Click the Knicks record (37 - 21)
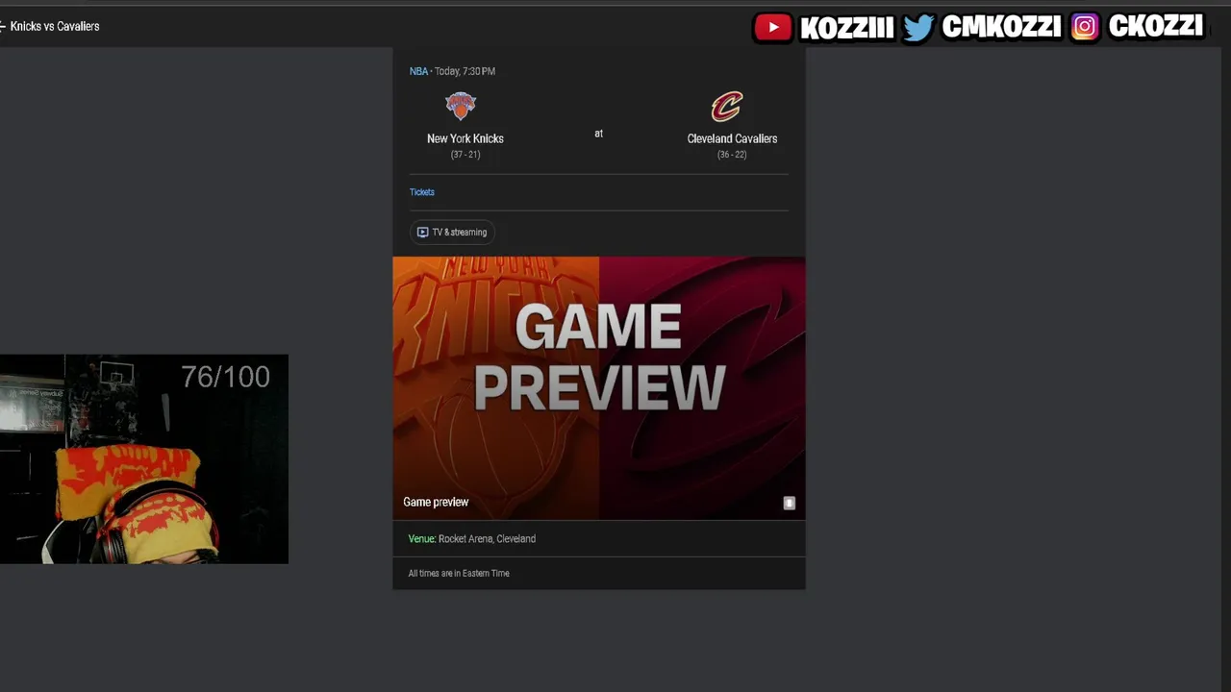 point(465,155)
